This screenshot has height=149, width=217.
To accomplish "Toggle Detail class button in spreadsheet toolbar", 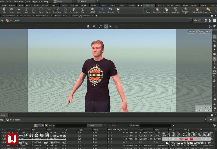I will click(x=46, y=125).
